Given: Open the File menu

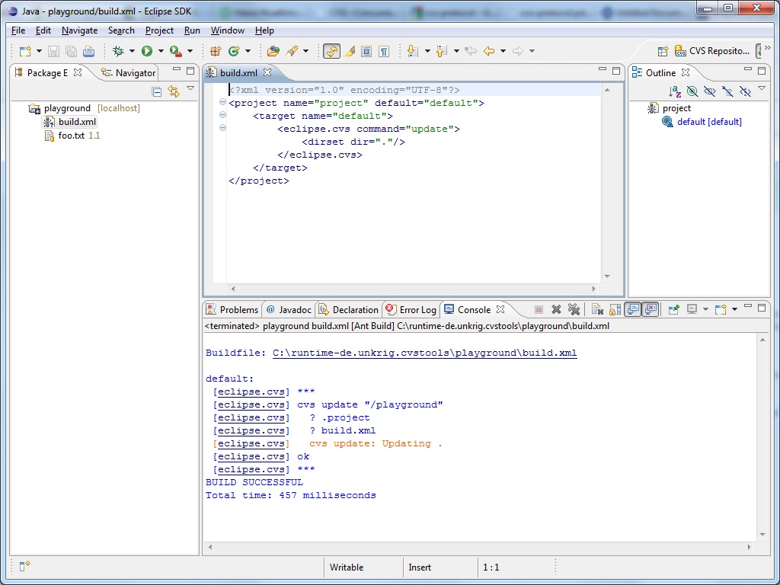Looking at the screenshot, I should point(18,30).
